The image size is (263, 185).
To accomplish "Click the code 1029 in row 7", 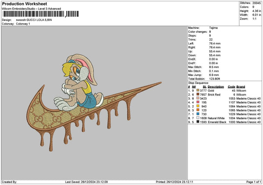I will [232, 114].
